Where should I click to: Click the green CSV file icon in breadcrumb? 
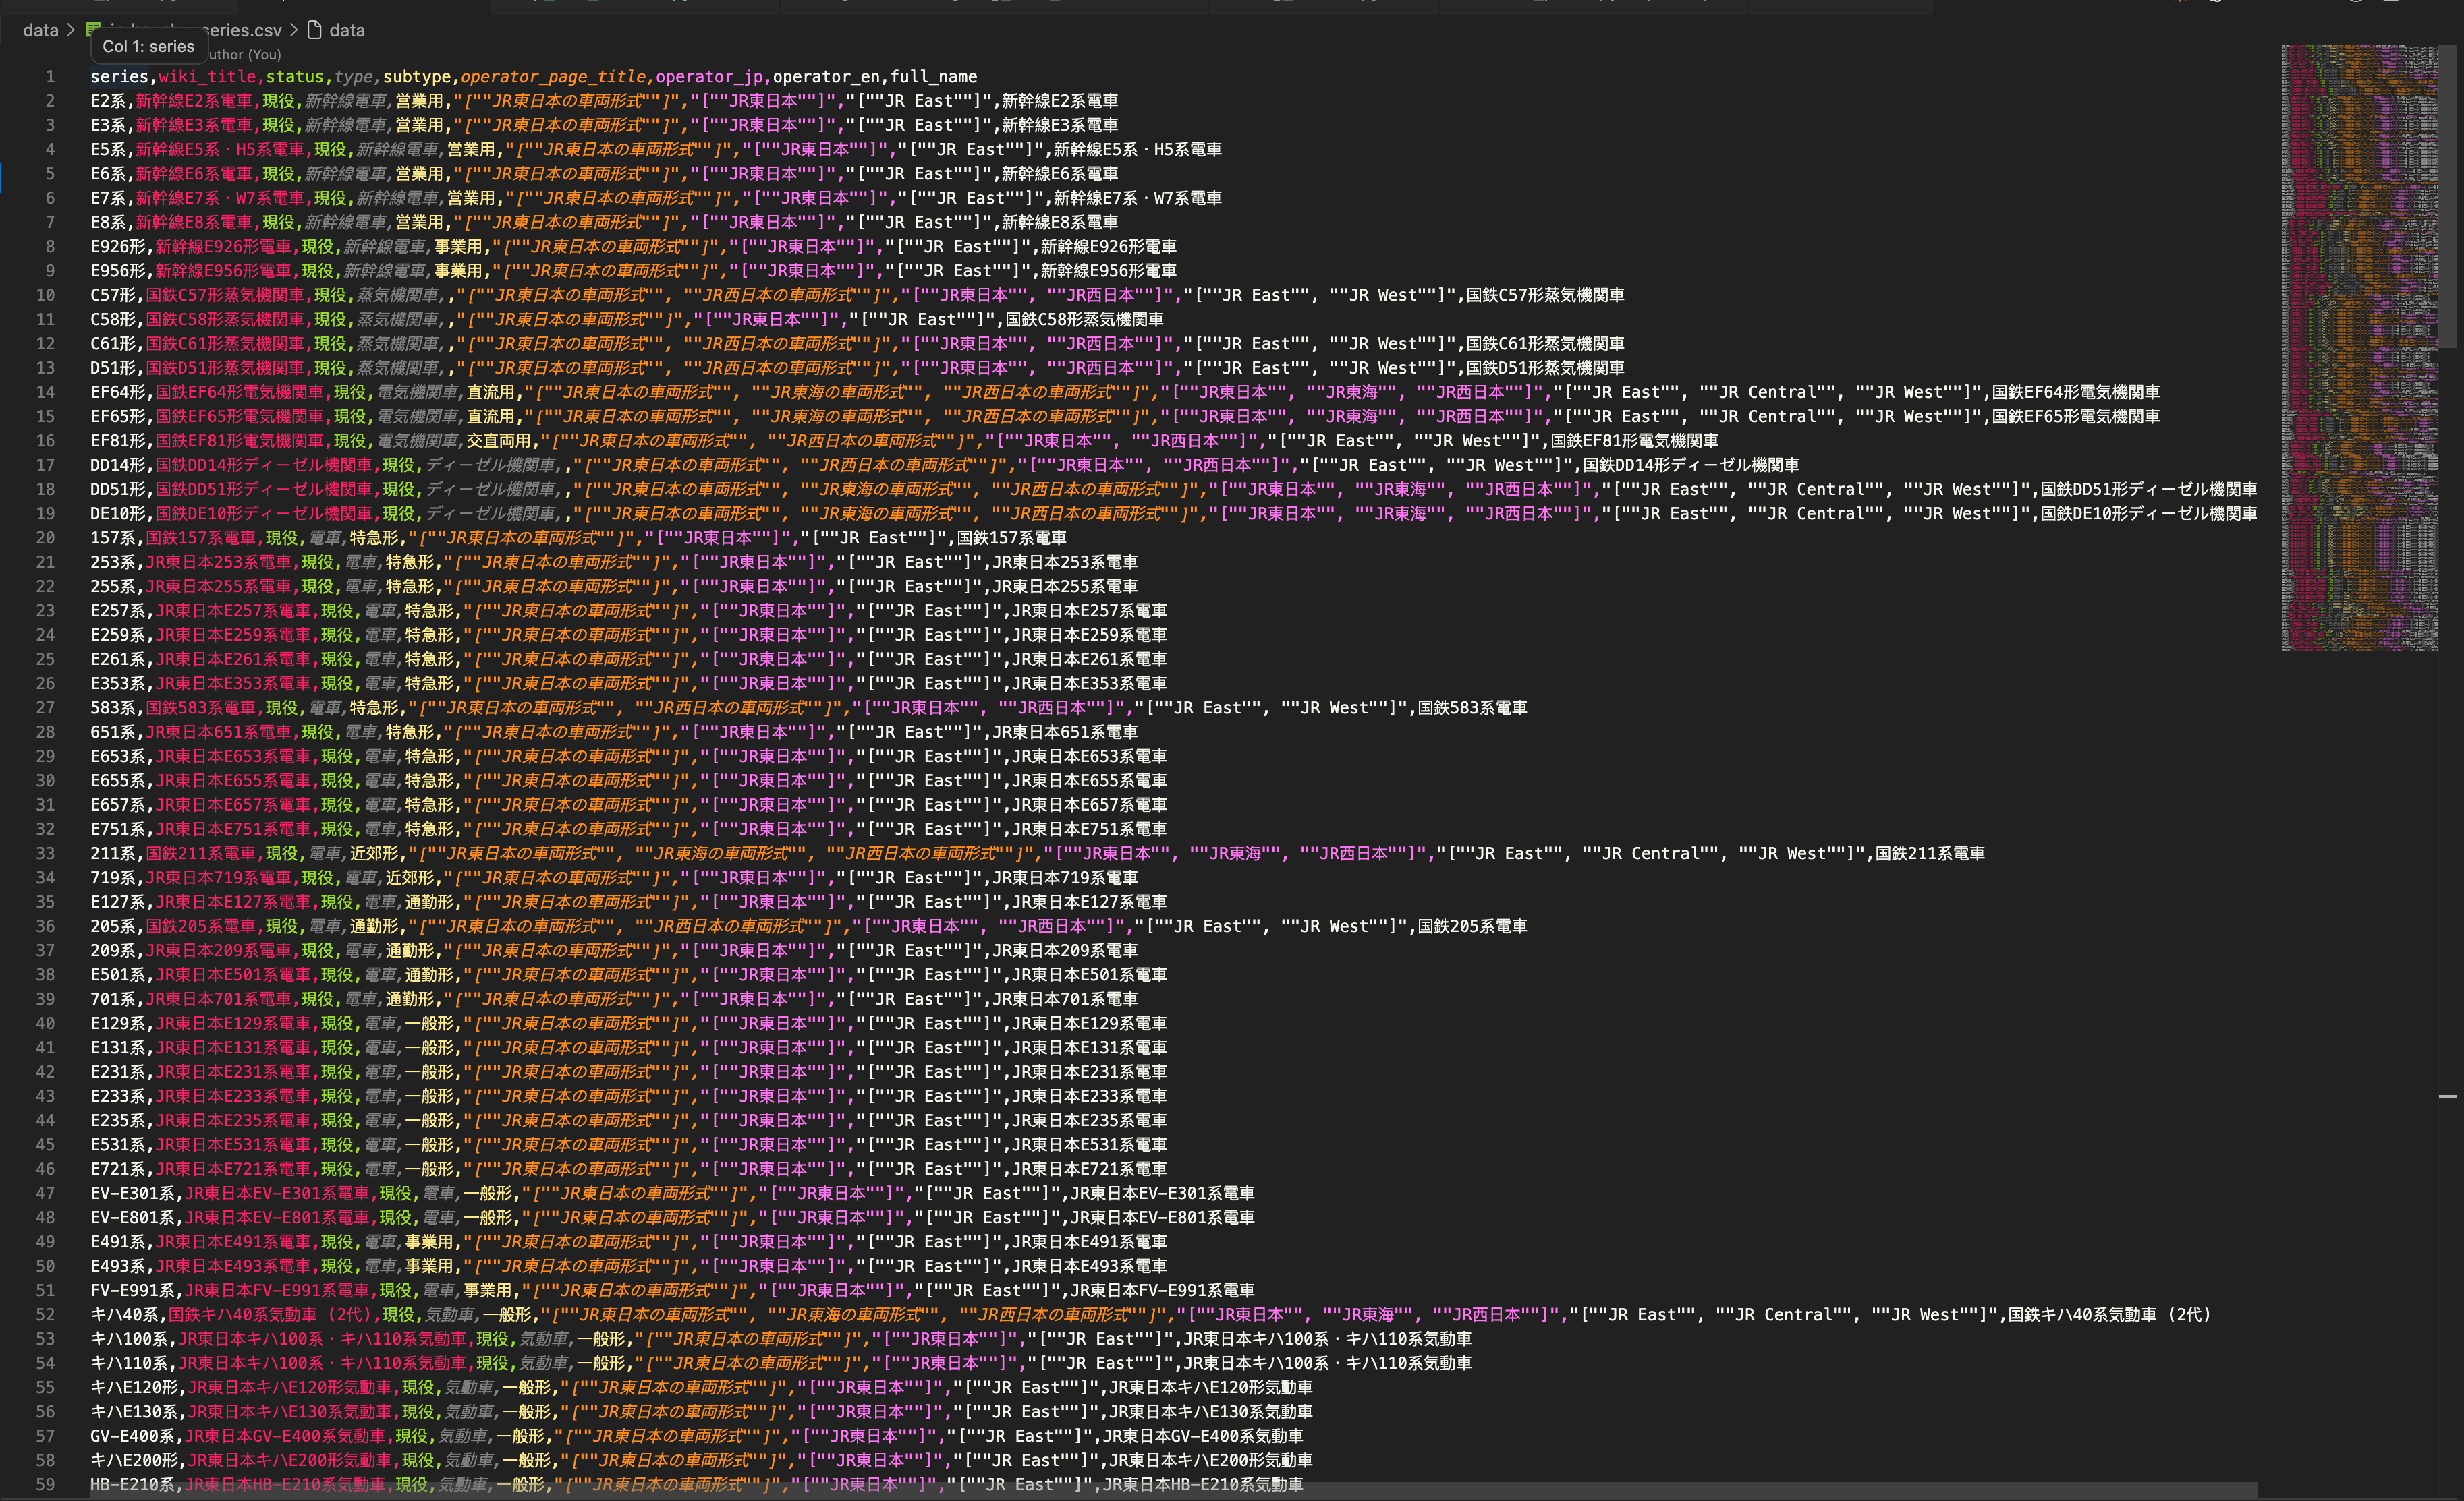93,29
